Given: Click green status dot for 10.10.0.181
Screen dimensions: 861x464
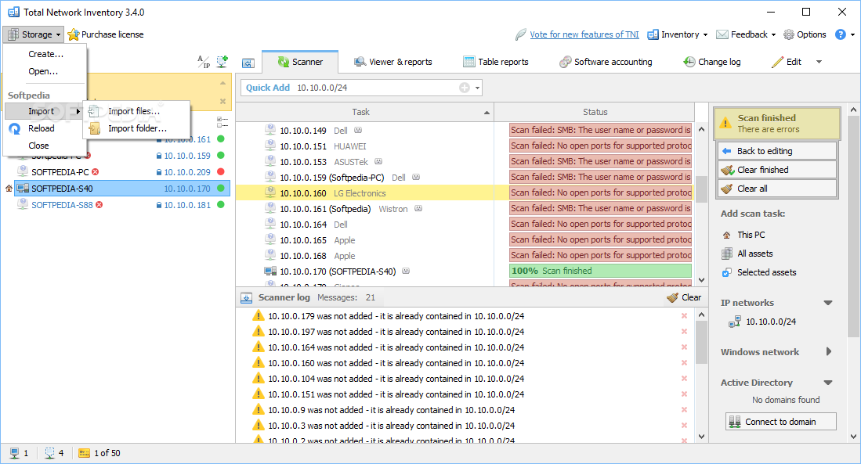Looking at the screenshot, I should coord(221,204).
